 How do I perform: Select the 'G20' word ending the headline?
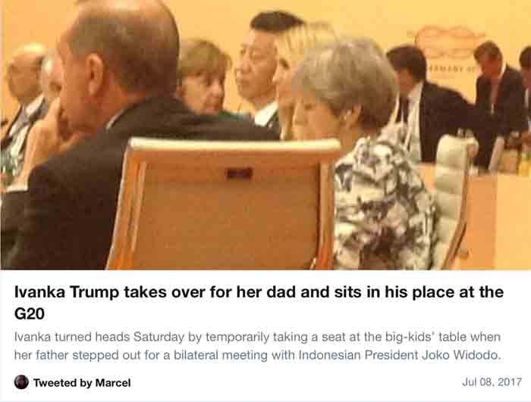click(x=30, y=313)
